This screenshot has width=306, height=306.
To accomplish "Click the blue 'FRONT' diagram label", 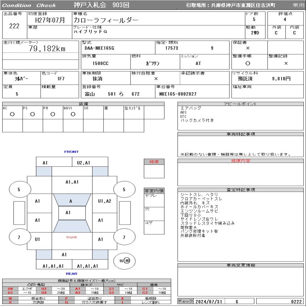I will 71,152.
